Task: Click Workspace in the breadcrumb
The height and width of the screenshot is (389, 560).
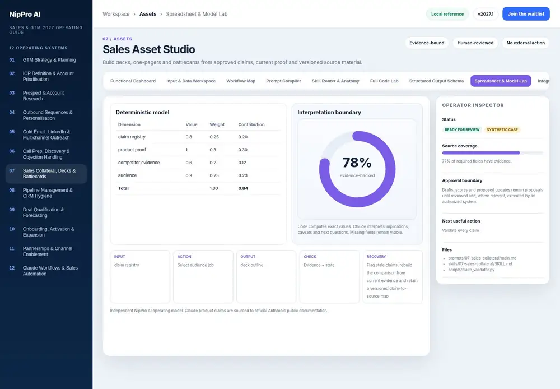Action: coord(116,14)
